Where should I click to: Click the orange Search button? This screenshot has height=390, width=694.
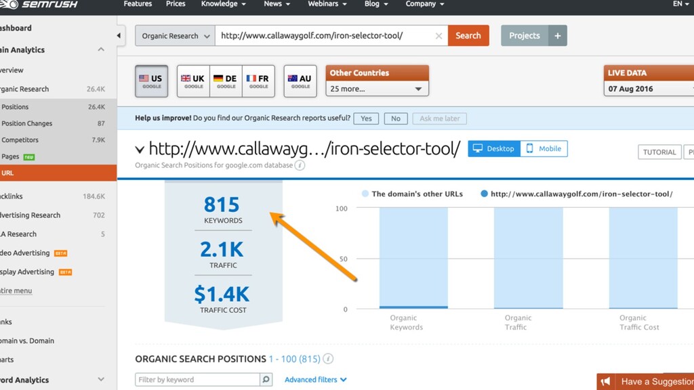click(468, 35)
